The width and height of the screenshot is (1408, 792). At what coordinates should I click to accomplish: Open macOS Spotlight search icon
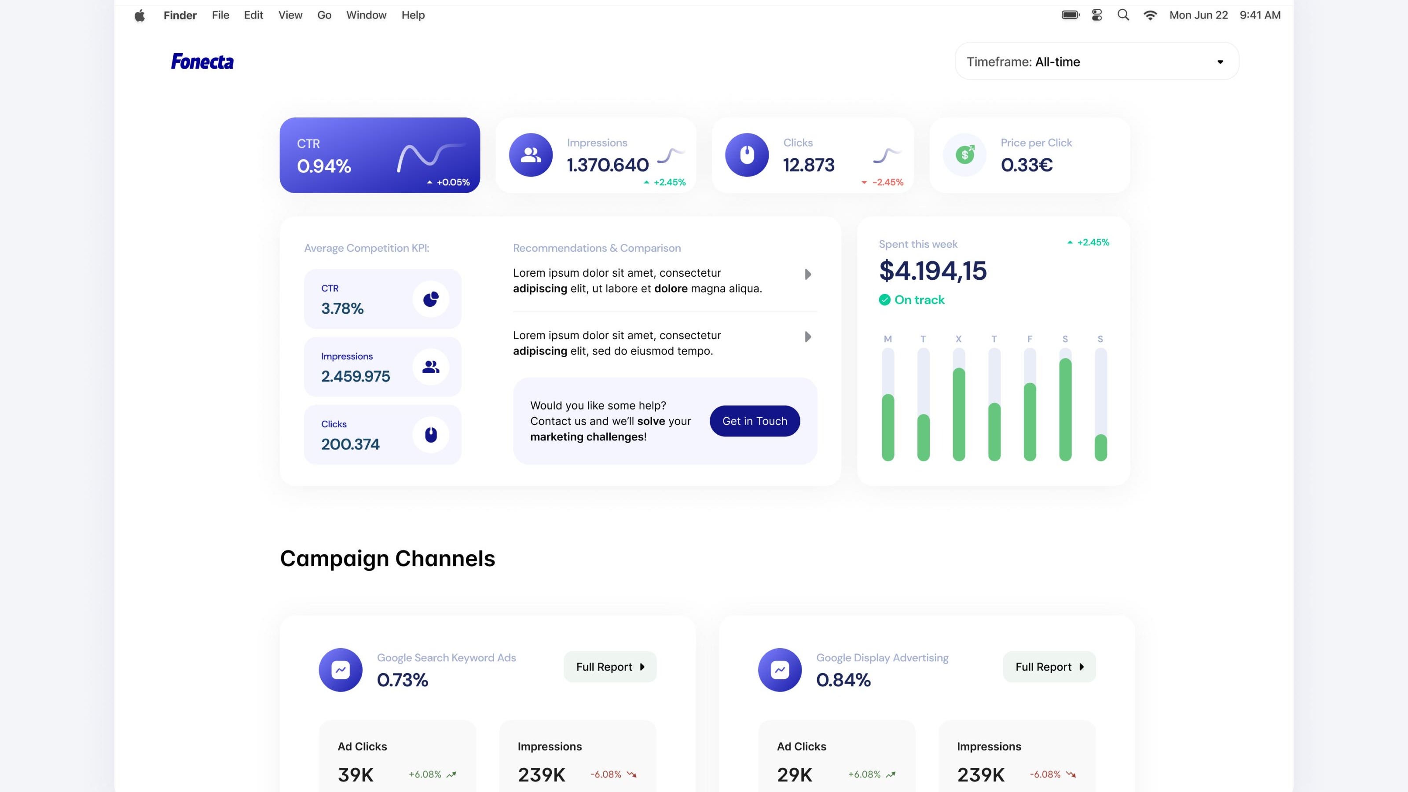click(x=1123, y=15)
